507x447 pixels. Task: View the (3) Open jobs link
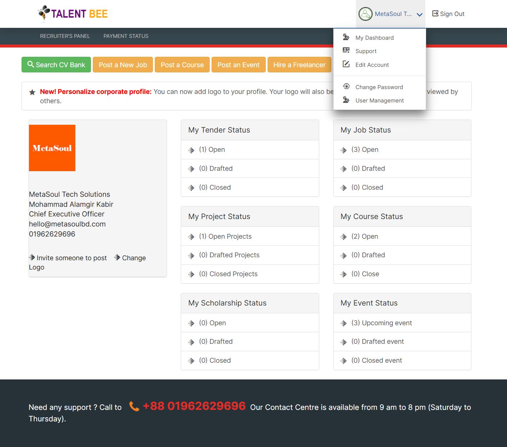point(365,150)
